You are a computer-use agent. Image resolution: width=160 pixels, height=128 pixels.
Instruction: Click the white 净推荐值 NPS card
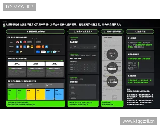pyautogui.click(x=36, y=64)
